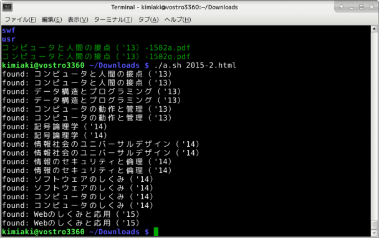Click the usr directory entry
The image size is (379, 238).
click(9, 39)
